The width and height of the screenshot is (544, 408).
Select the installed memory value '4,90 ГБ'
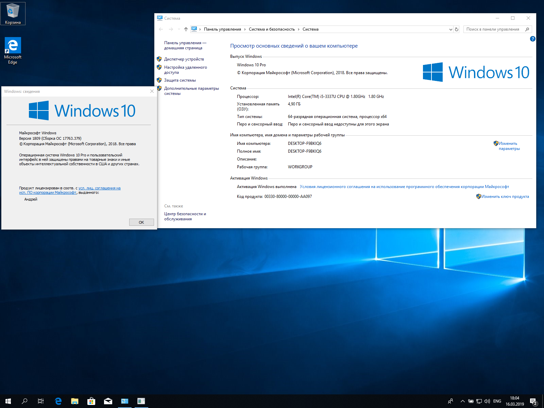[294, 104]
